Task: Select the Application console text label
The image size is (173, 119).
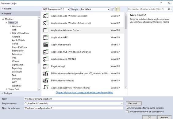Action: click(61, 45)
